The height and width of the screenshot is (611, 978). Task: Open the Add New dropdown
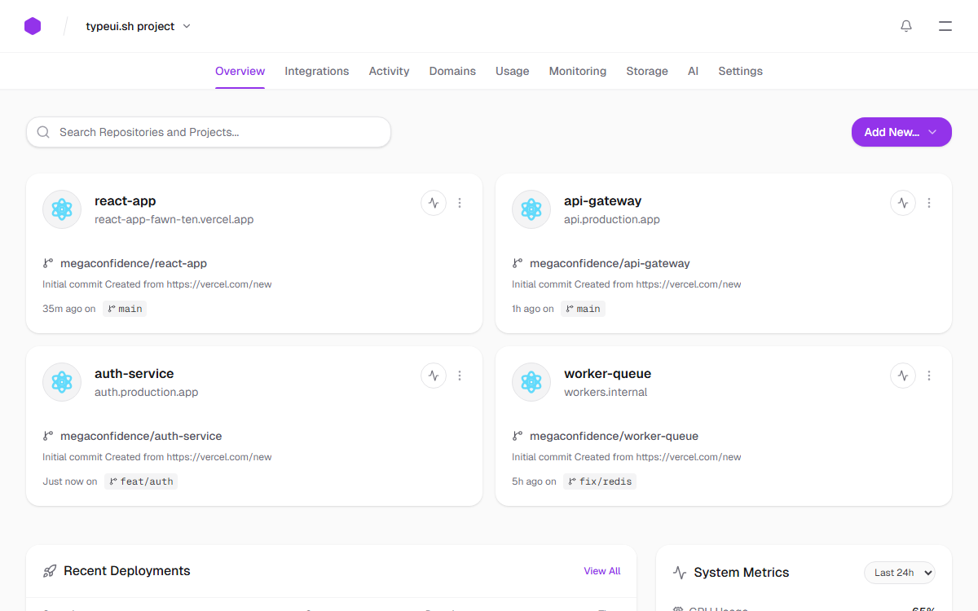tap(901, 132)
